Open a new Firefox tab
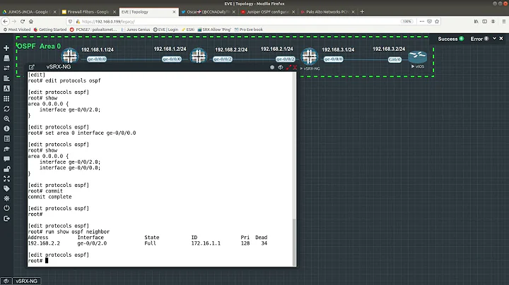The width and height of the screenshot is (509, 285). tap(362, 12)
